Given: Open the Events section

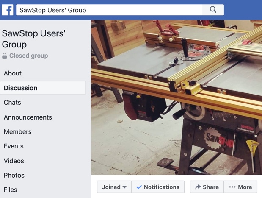Looking at the screenshot, I should click(x=14, y=146).
